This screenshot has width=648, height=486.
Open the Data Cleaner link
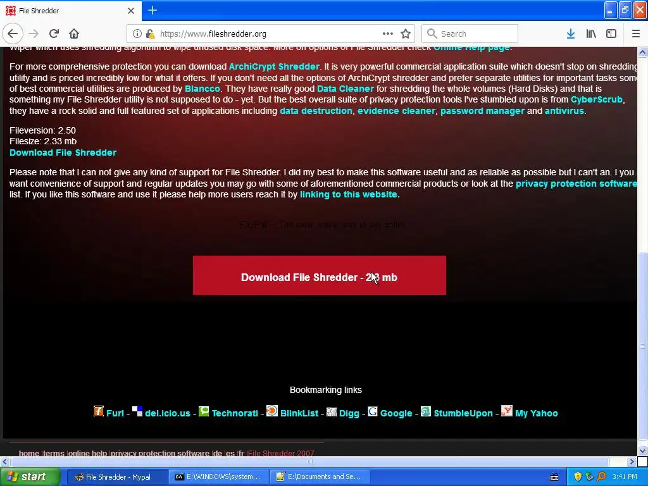point(346,89)
